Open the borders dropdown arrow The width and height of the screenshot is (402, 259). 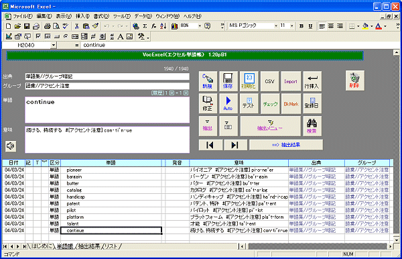pos(358,26)
